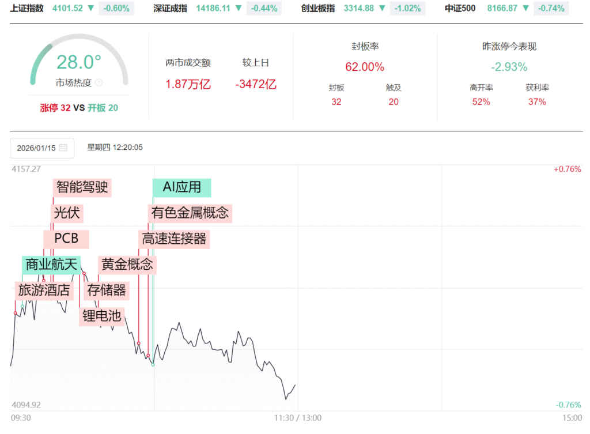The height and width of the screenshot is (434, 590).
Task: Select the 存储器 sector tag
Action: (106, 290)
